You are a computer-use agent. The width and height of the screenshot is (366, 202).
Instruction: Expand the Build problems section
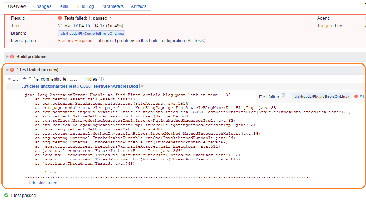[8, 57]
